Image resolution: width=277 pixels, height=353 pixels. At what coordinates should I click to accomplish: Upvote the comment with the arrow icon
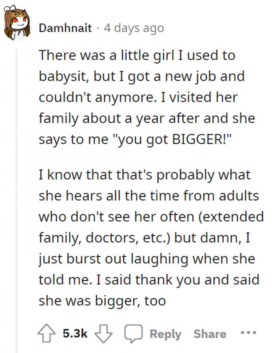46,334
